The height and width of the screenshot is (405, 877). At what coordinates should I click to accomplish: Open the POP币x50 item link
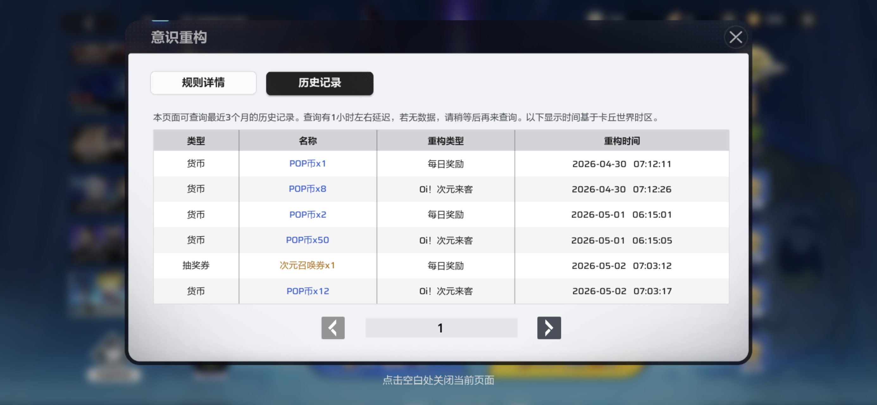click(308, 240)
